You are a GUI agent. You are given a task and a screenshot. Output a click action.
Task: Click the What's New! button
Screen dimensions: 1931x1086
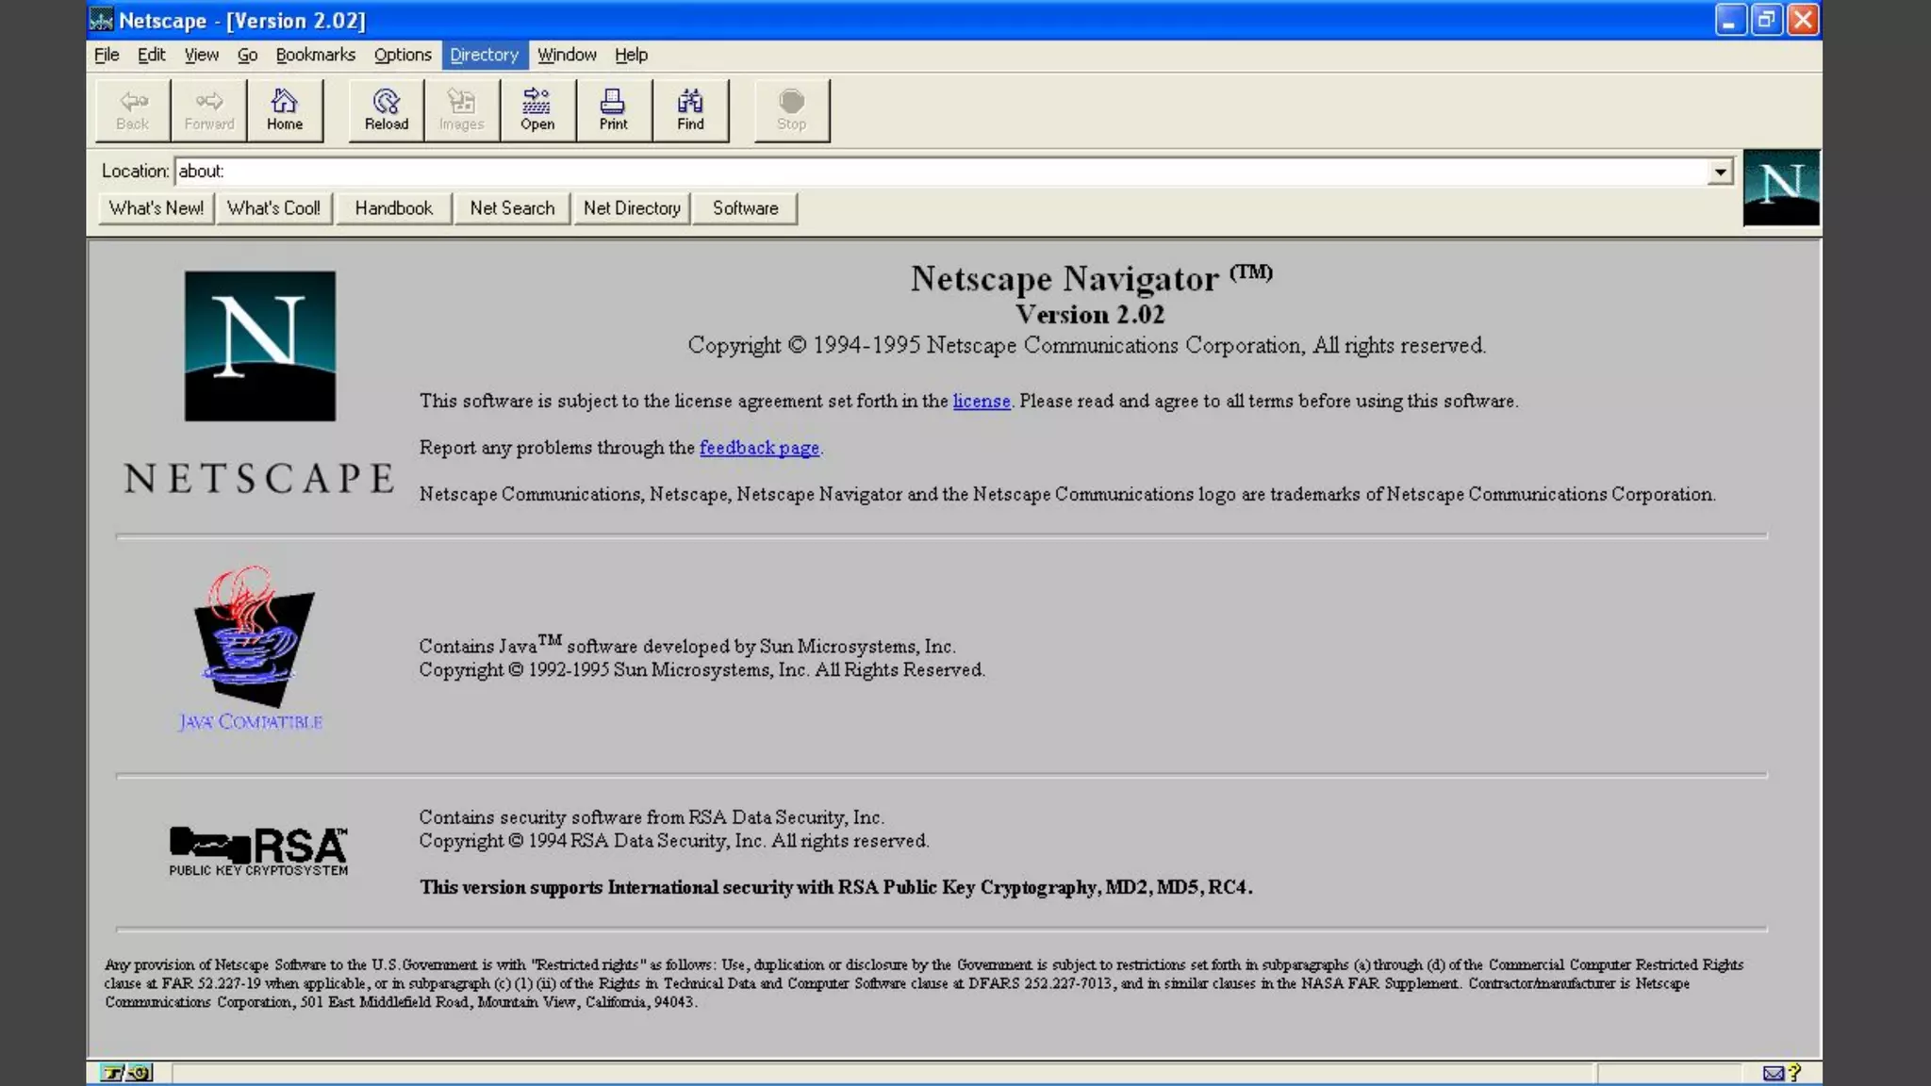(157, 208)
